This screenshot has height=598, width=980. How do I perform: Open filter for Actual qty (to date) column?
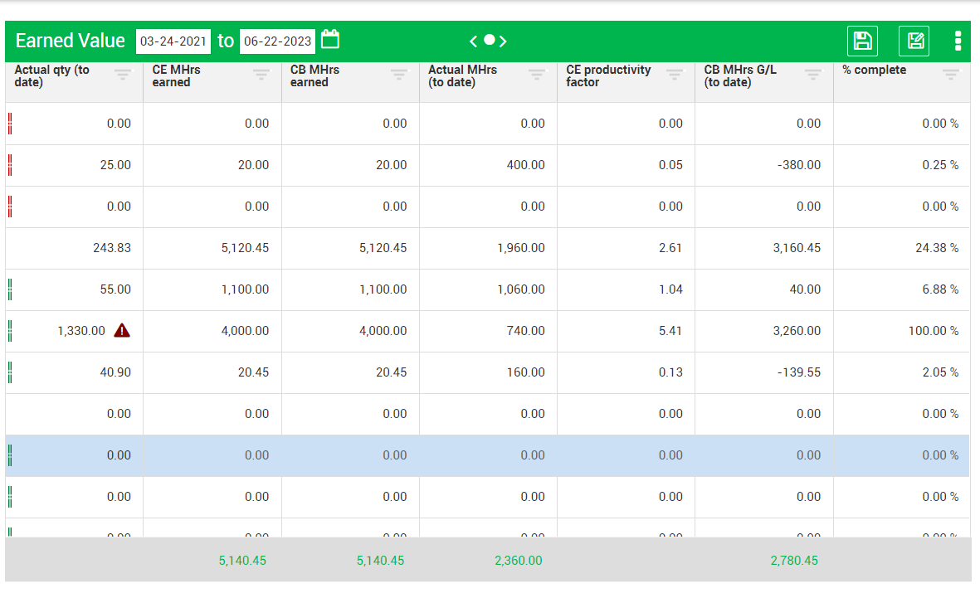tap(123, 75)
